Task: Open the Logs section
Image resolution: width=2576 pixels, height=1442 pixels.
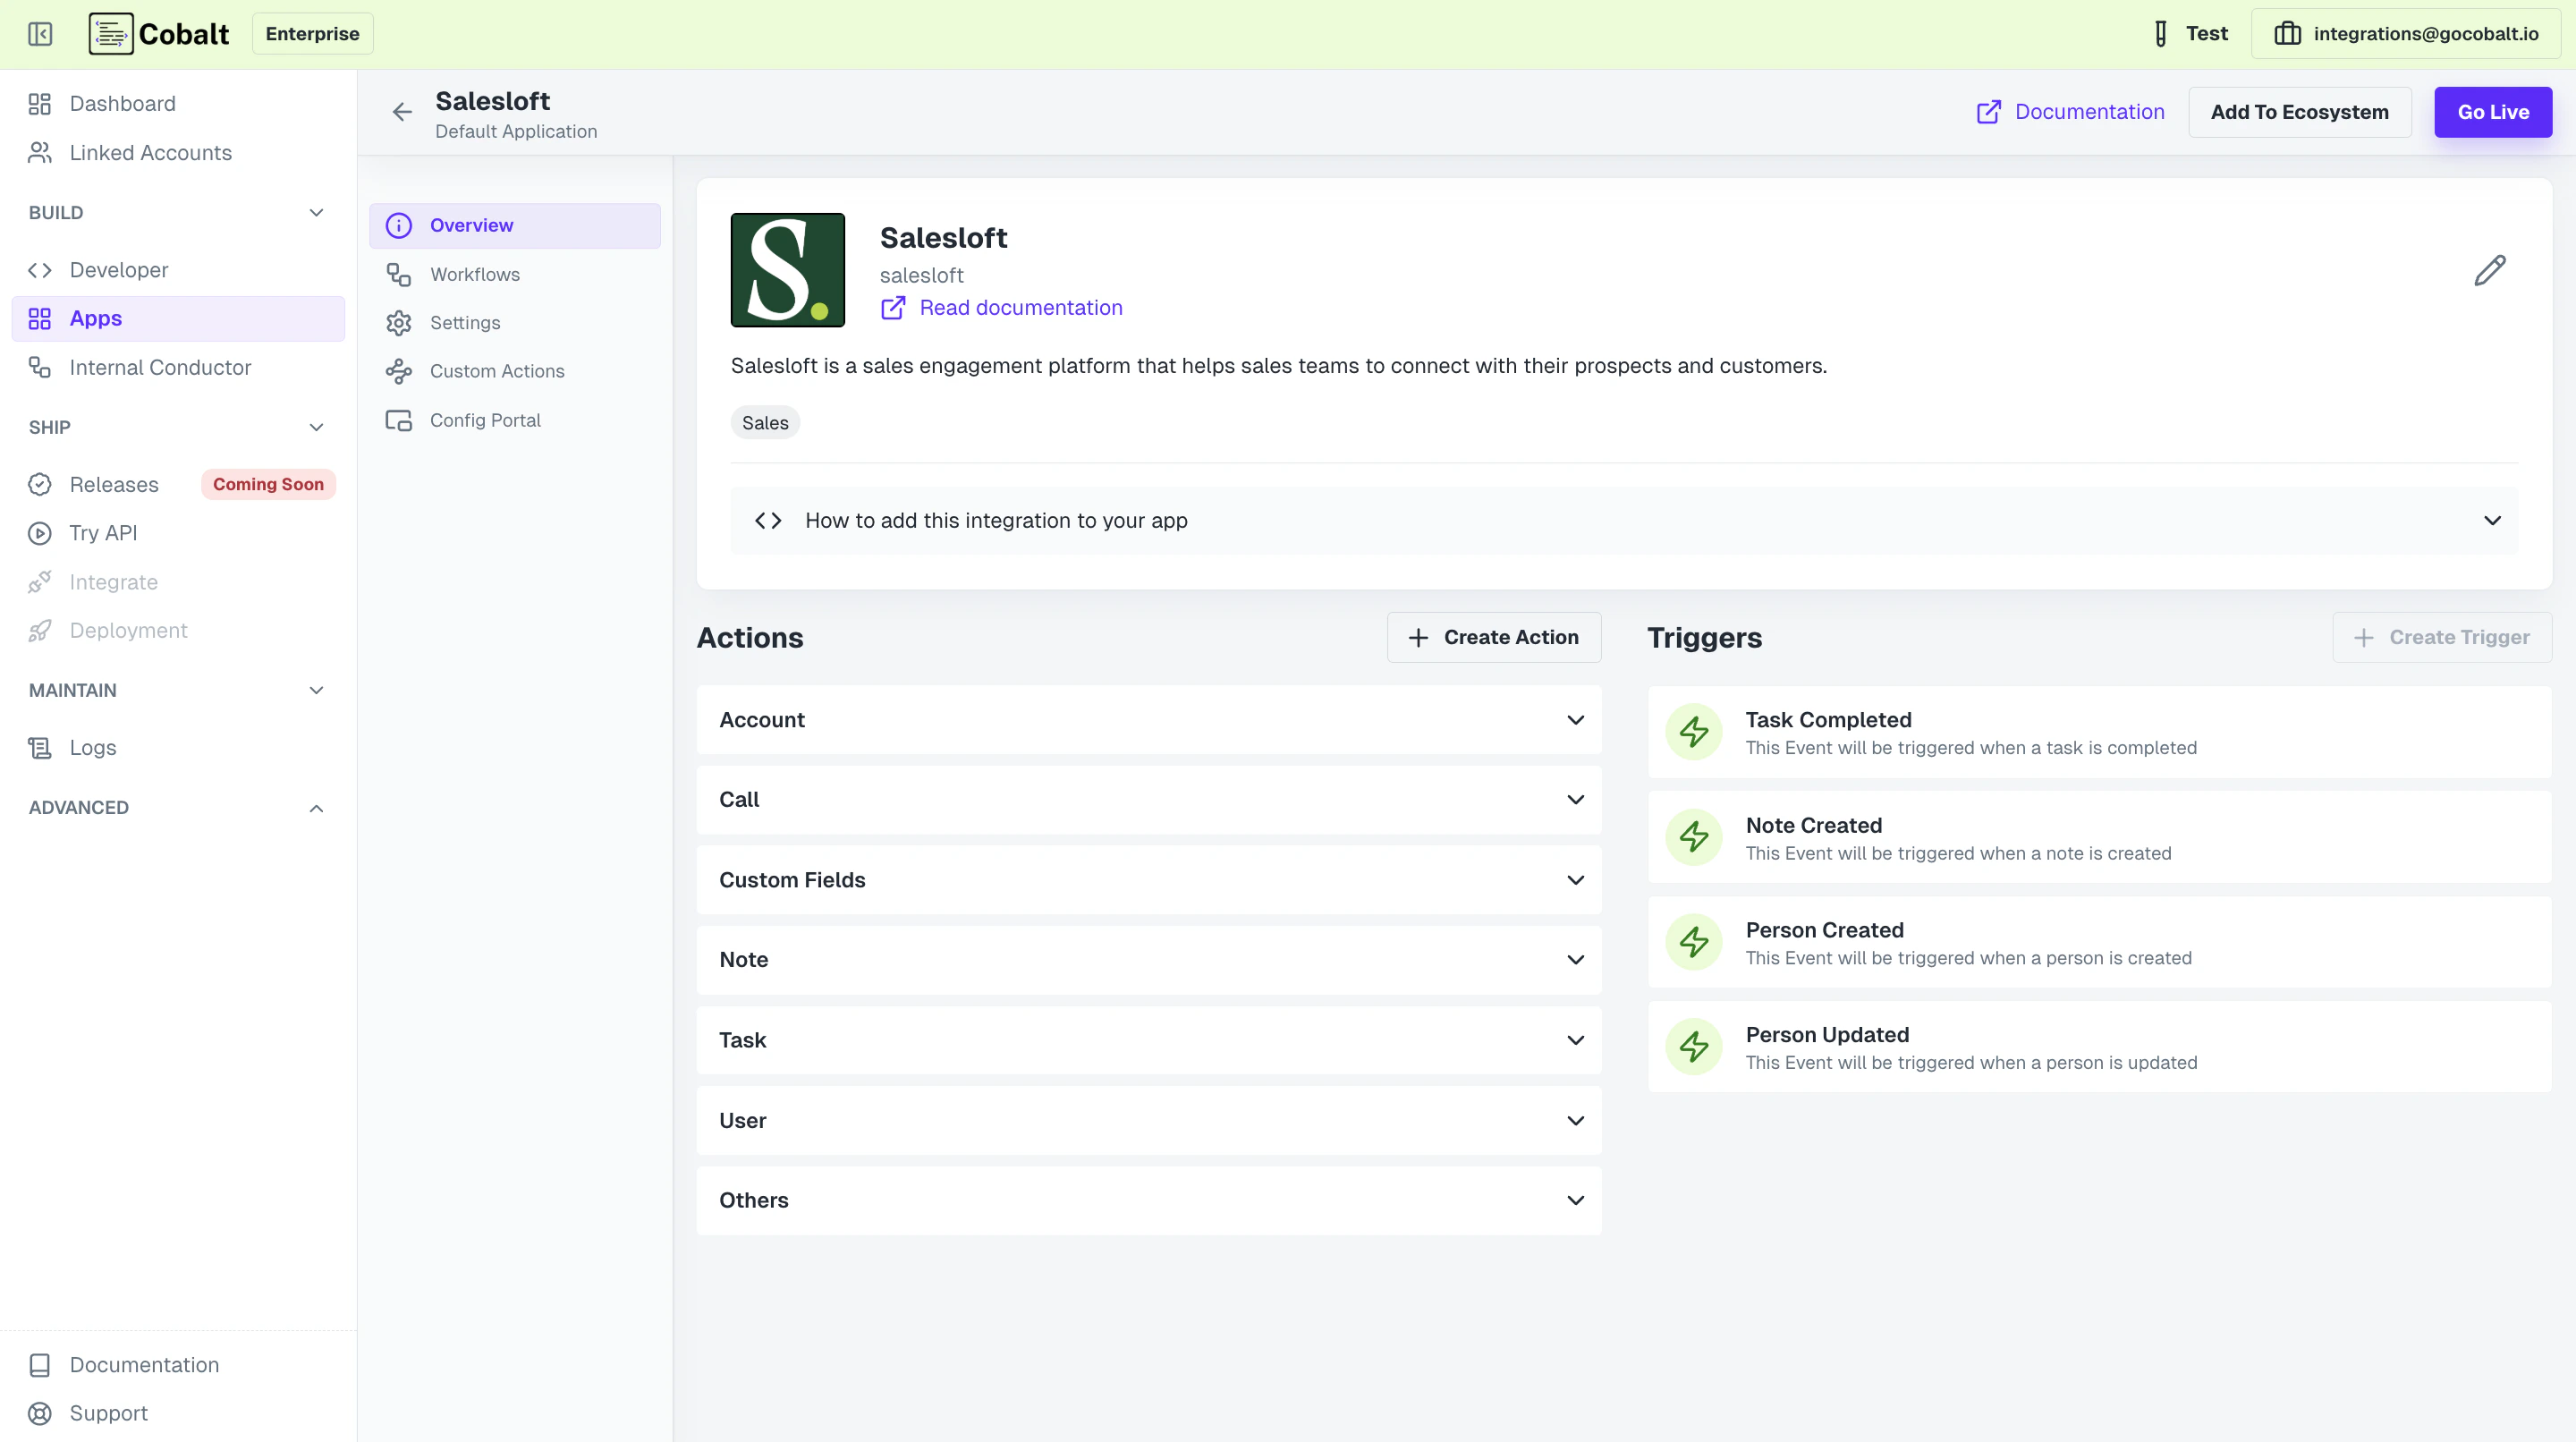Action: coord(92,747)
